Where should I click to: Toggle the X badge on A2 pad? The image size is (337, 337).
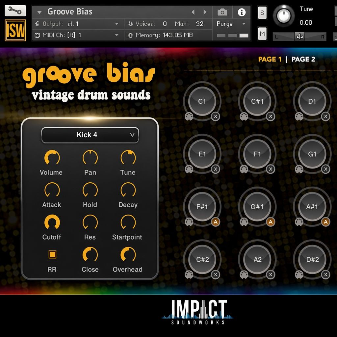271,274
